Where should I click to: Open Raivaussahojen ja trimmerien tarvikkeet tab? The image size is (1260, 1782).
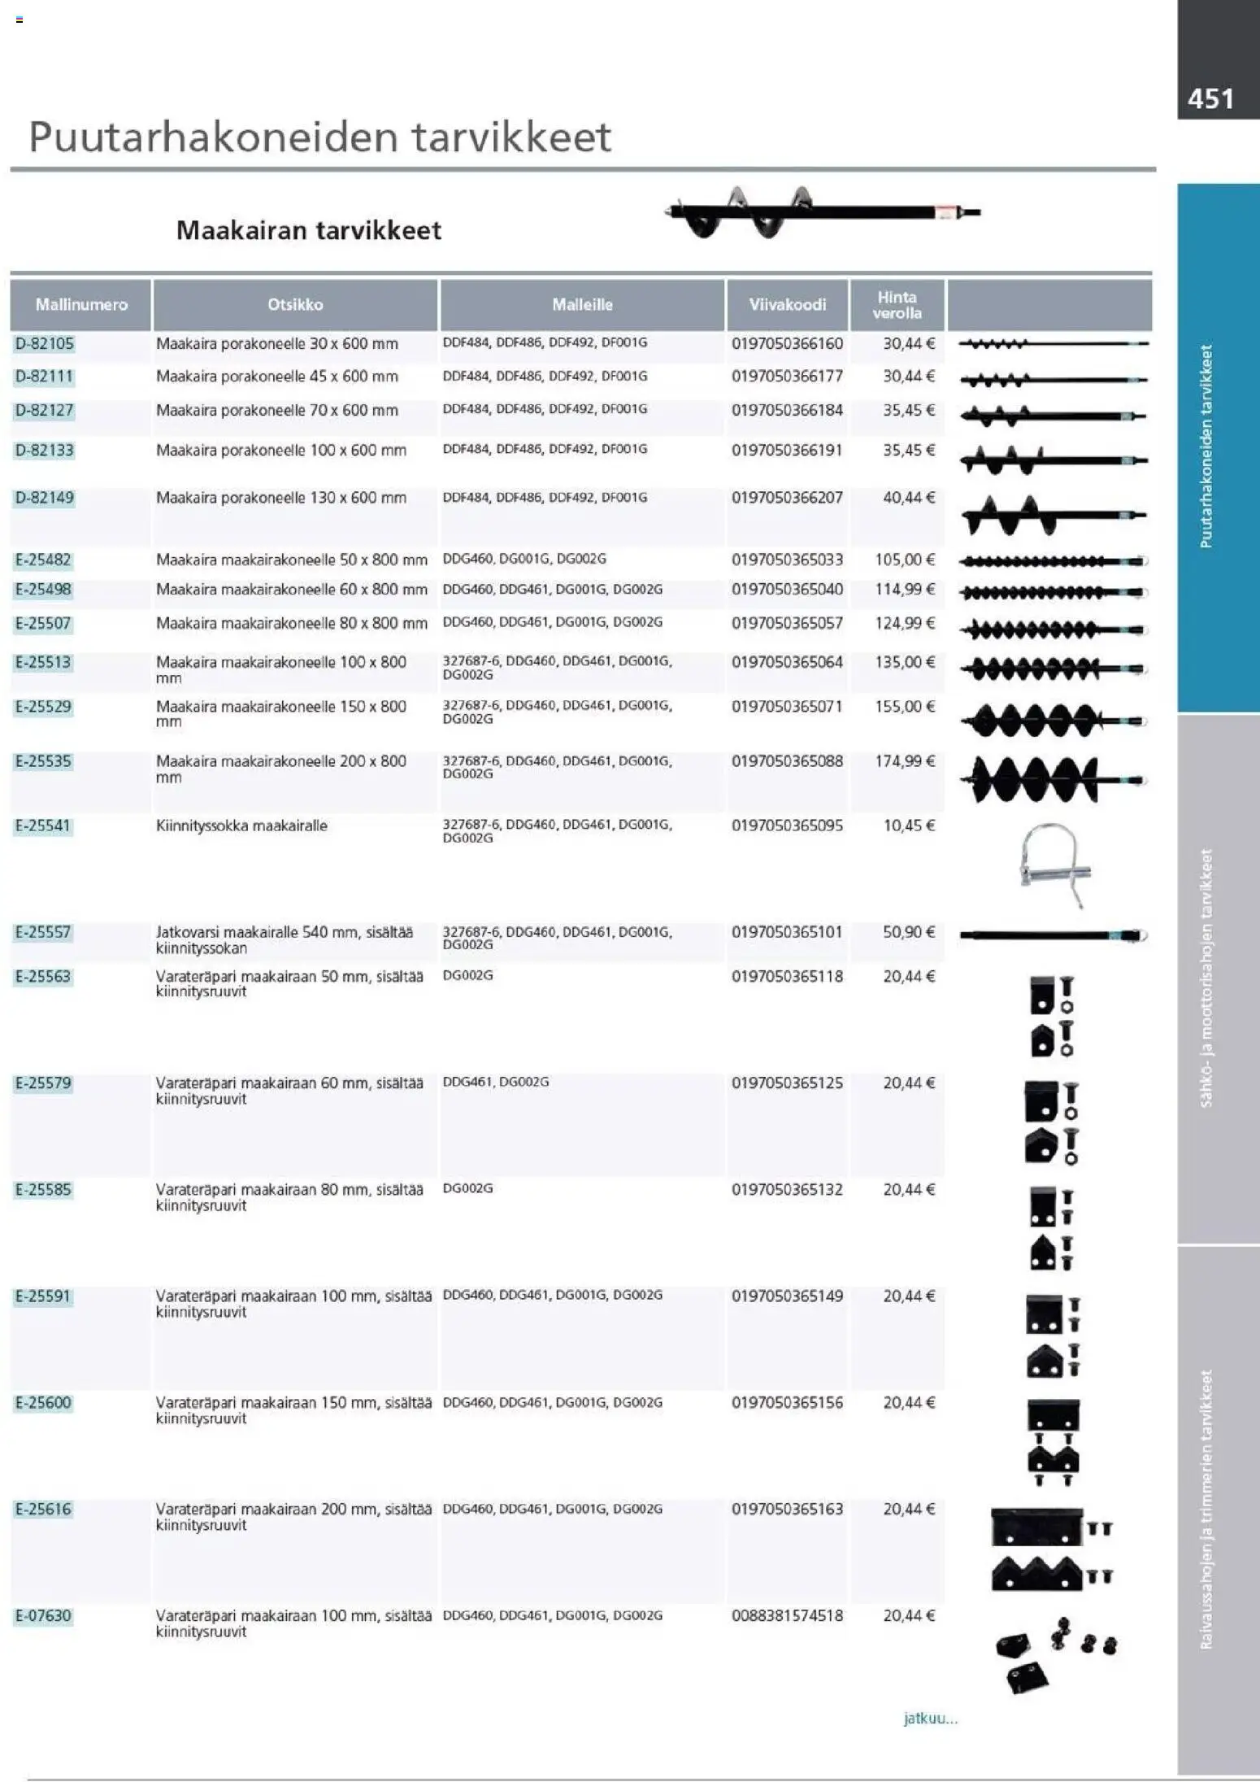pyautogui.click(x=1219, y=1511)
